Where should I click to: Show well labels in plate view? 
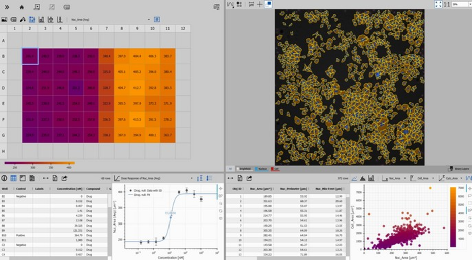tap(14, 20)
